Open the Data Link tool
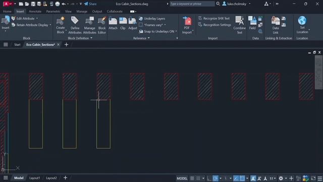 [275, 25]
